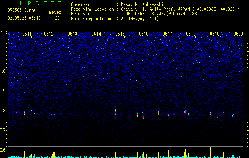The width and height of the screenshot is (249, 158).
Task: Select the meteor count value 23
Action: click(57, 18)
